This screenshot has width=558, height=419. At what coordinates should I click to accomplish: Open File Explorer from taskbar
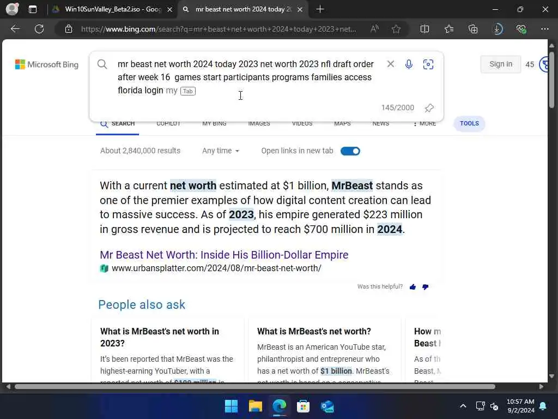point(255,406)
